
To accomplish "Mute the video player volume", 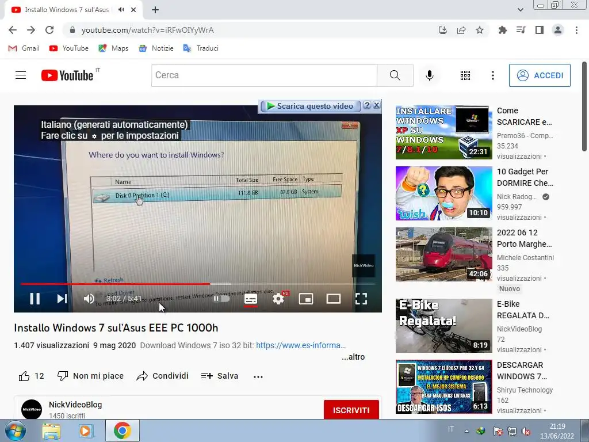I will [x=89, y=299].
